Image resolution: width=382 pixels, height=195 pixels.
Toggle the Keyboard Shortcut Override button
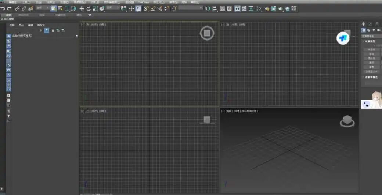click(138, 9)
